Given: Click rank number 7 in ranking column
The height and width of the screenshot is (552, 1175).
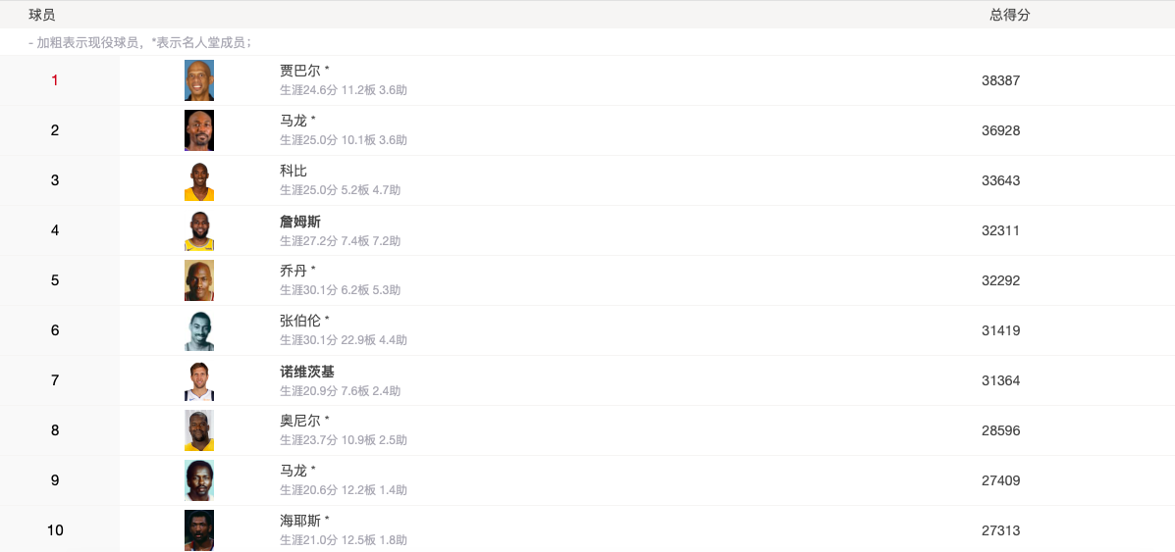Looking at the screenshot, I should click(x=55, y=380).
